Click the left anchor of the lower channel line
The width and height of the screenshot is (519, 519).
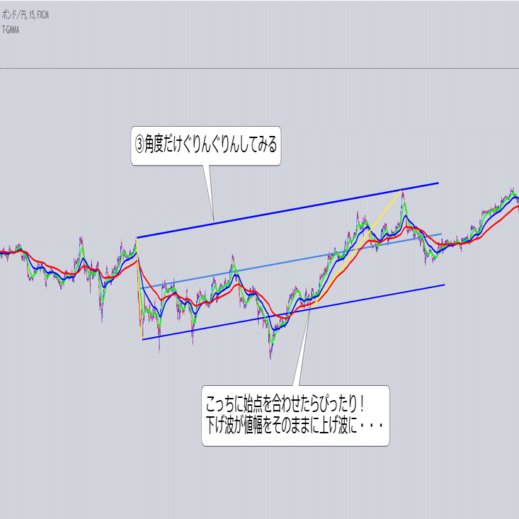coord(142,339)
